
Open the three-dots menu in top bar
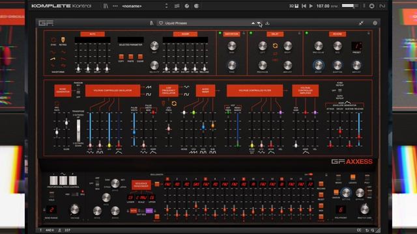[x=115, y=6]
